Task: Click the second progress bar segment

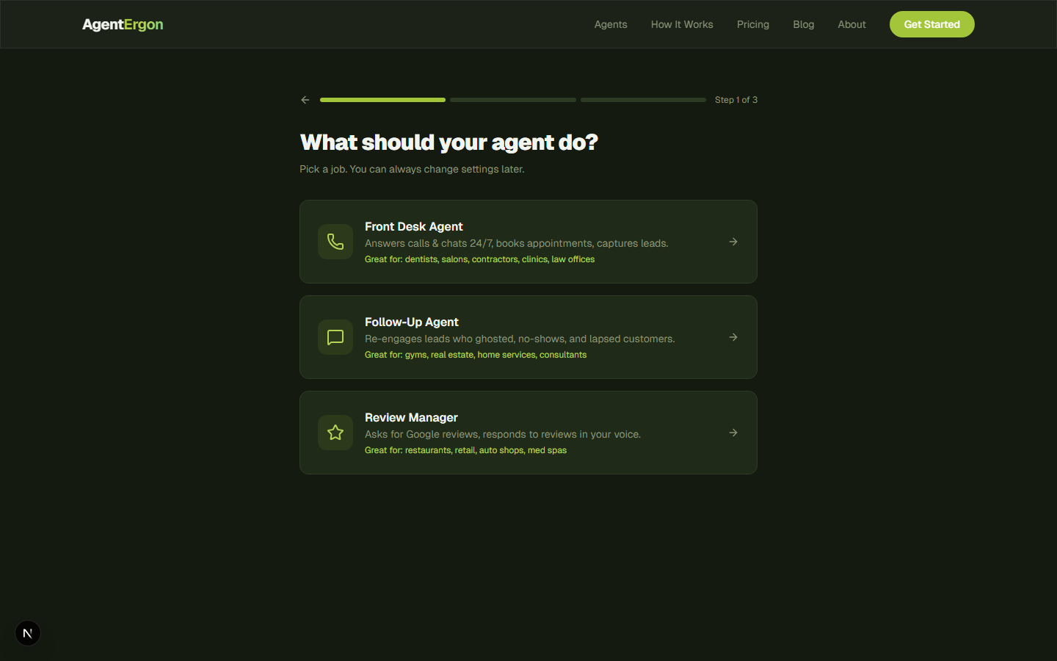Action: point(513,100)
